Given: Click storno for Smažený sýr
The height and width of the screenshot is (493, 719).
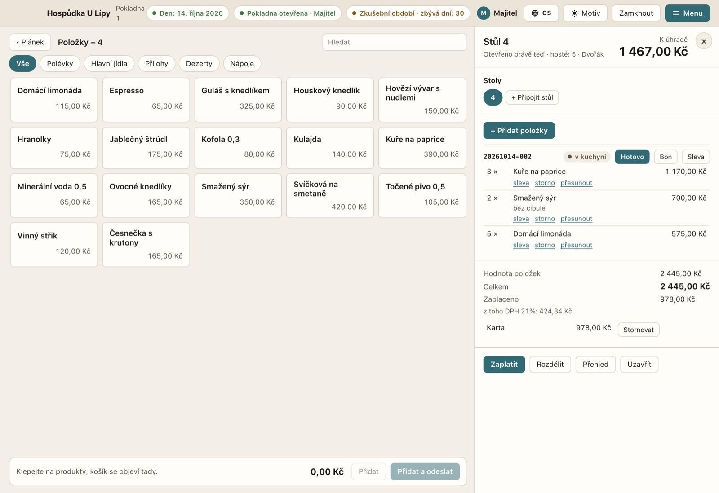Looking at the screenshot, I should pos(545,219).
